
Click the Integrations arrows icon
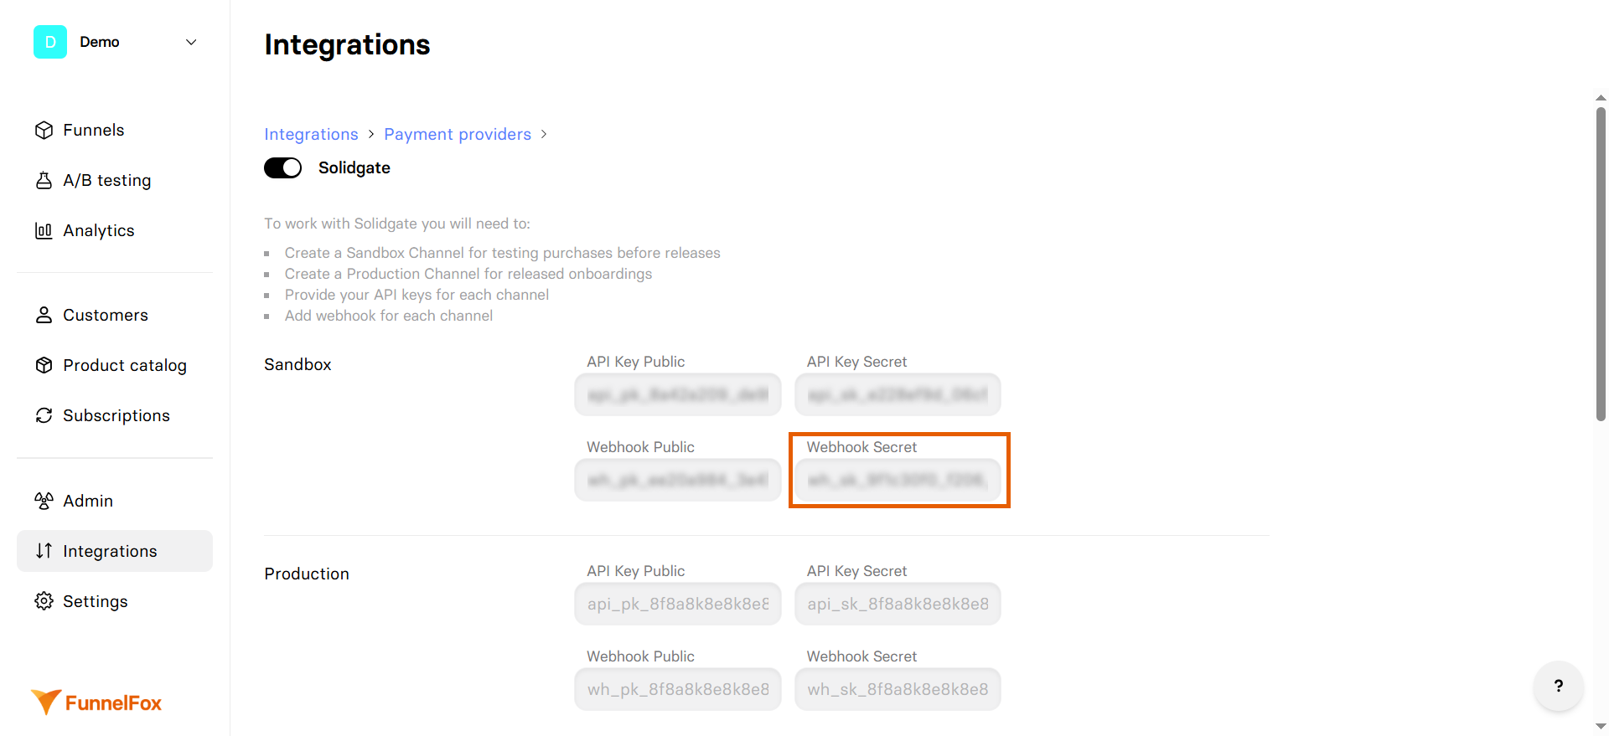[44, 551]
